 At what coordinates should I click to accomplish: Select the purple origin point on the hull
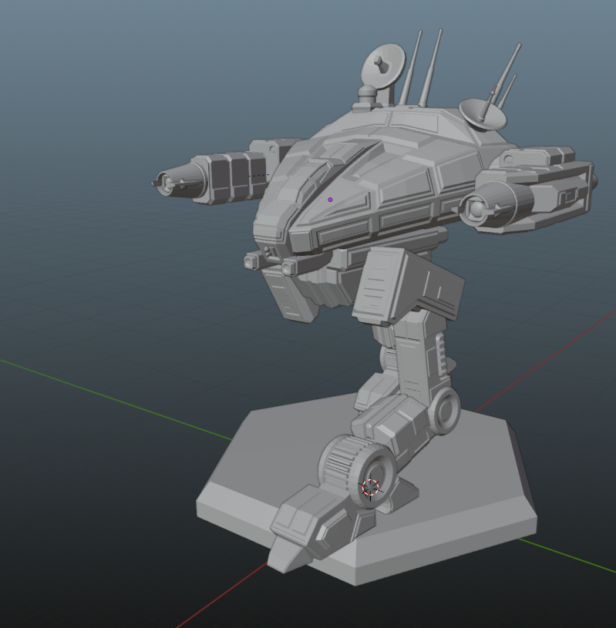pos(330,200)
